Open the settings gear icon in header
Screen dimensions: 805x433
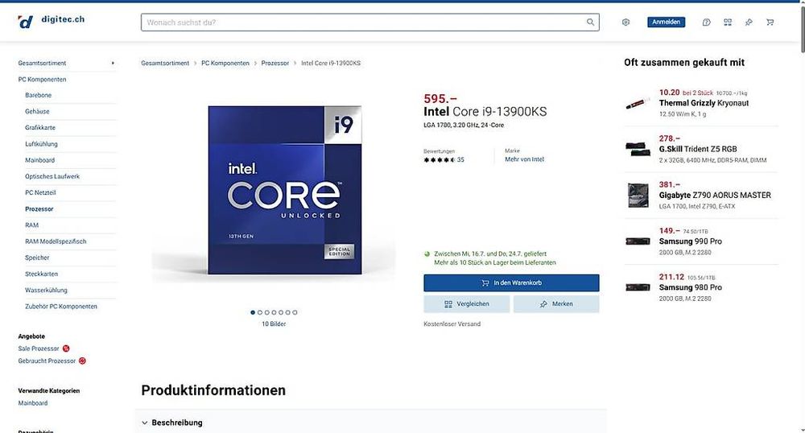tap(625, 22)
